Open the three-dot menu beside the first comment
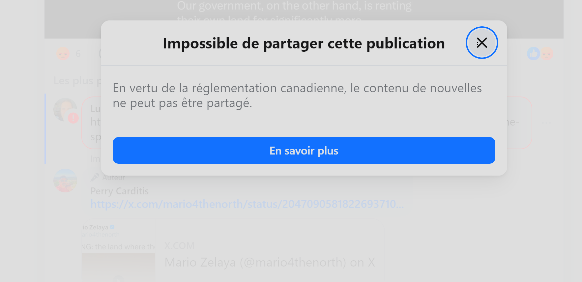The height and width of the screenshot is (282, 582). [546, 123]
